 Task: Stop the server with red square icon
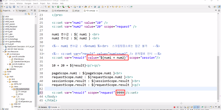[x=174, y=107]
